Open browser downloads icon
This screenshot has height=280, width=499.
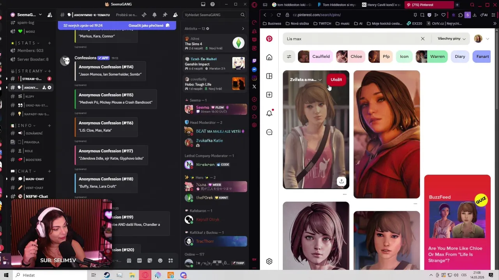click(474, 15)
